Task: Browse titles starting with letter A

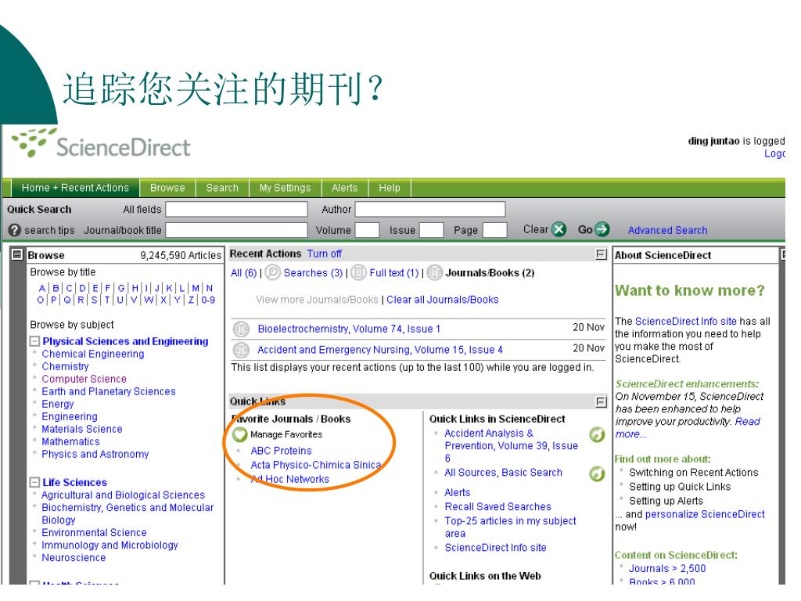Action: point(42,288)
